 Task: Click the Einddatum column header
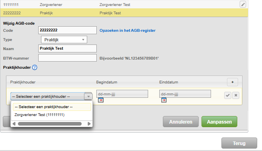tap(168, 82)
